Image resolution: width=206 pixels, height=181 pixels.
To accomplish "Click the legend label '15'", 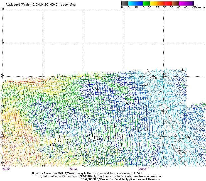I will coord(143,8).
